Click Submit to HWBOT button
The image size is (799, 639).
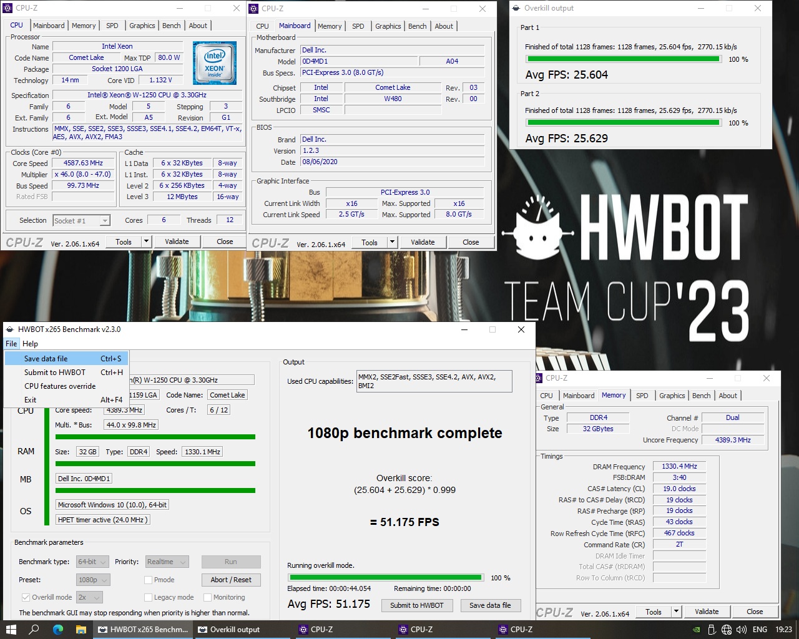tap(416, 605)
